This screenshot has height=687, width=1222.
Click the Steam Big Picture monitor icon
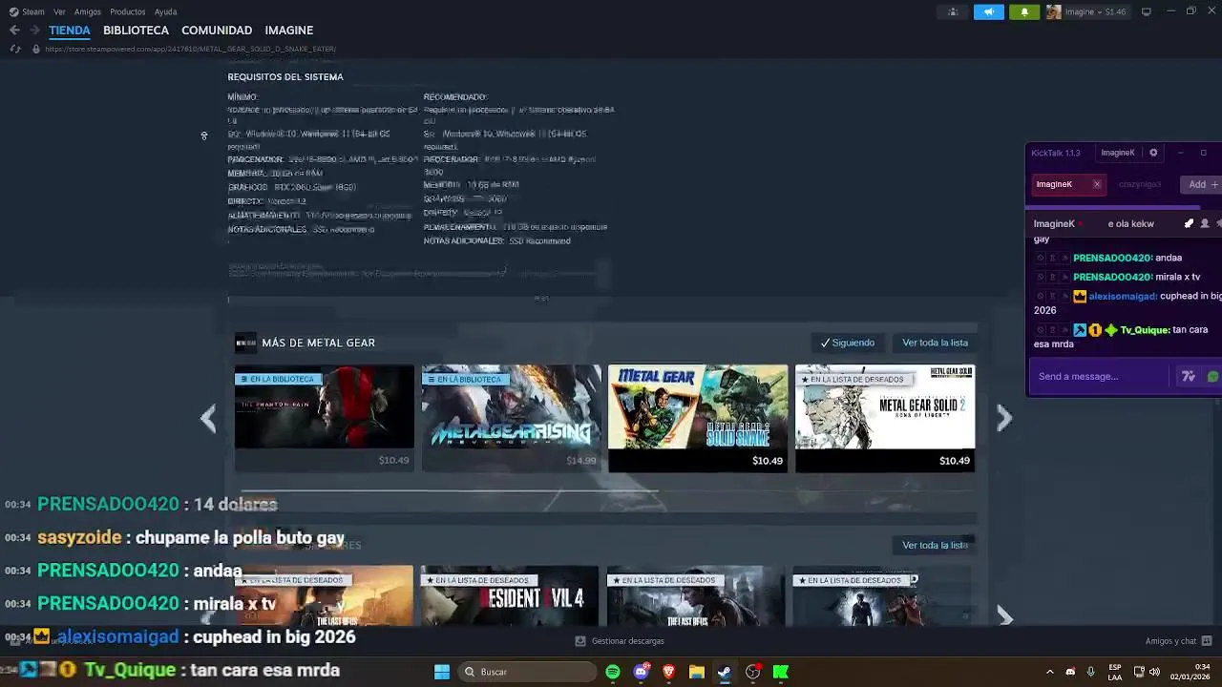(1147, 11)
